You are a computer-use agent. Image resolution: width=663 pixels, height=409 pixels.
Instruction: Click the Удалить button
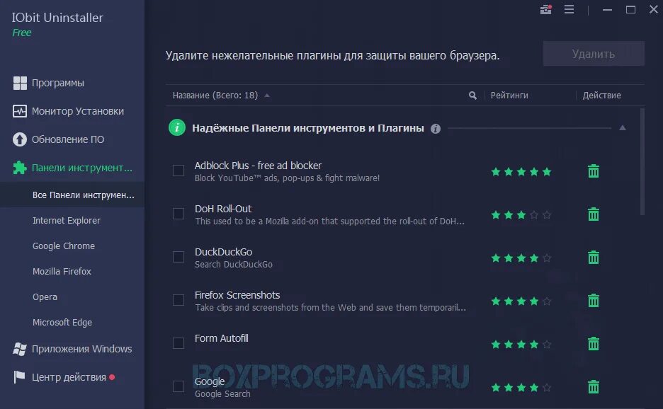[x=594, y=54]
